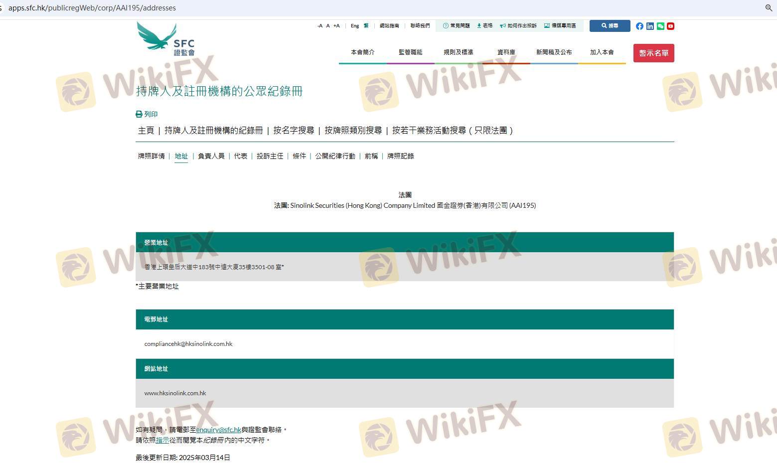Screen dimensions: 777x472
Task: Open 常見問題 FAQ link
Action: (457, 26)
